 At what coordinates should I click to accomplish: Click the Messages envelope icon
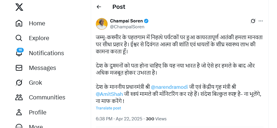pos(19,68)
